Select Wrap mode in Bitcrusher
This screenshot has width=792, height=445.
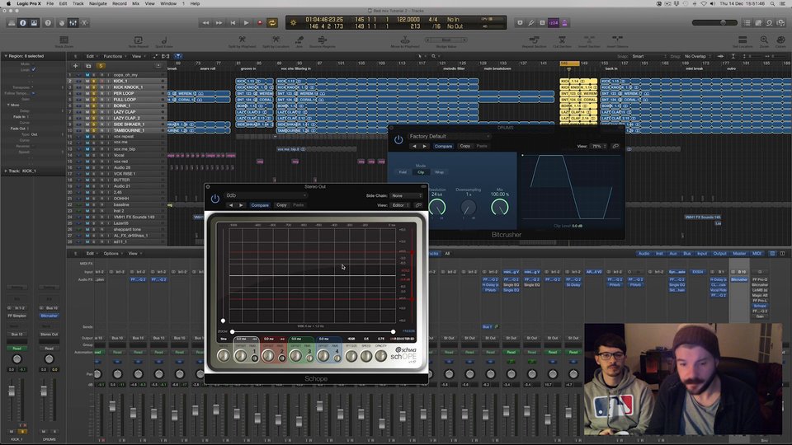click(439, 172)
